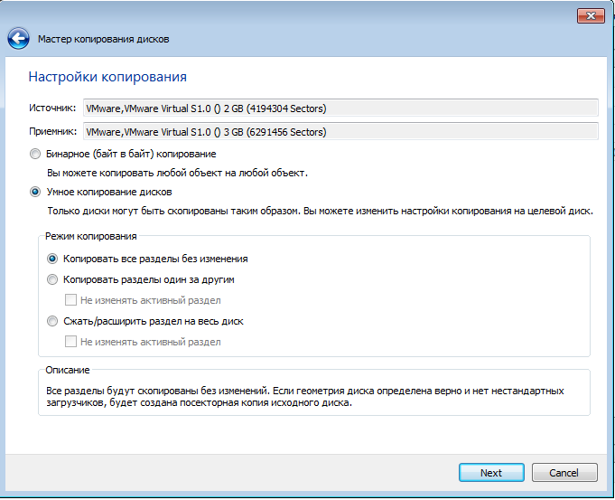
Task: Go back using the blue arrow icon
Action: point(18,39)
